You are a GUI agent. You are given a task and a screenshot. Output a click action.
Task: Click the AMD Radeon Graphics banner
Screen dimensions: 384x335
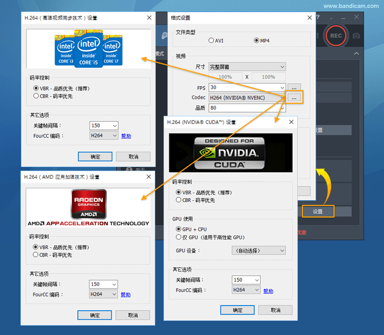88,208
